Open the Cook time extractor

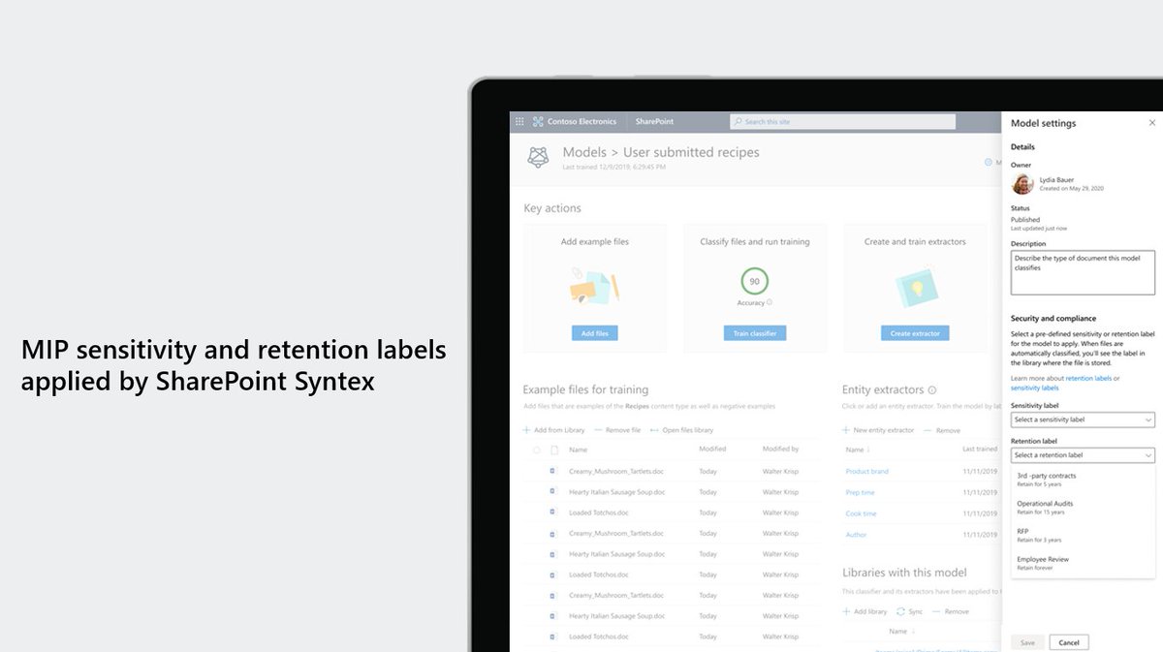[x=861, y=514]
